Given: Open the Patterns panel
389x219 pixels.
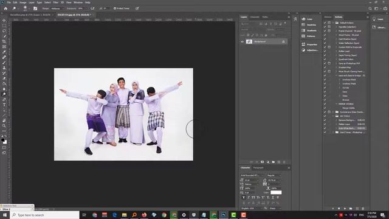Looking at the screenshot, I should pyautogui.click(x=308, y=36).
